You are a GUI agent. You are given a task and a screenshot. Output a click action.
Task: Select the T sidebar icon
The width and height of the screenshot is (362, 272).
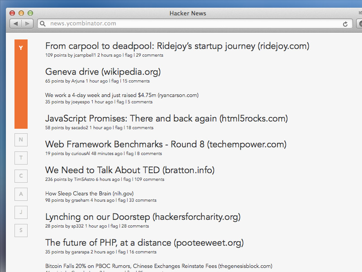click(x=21, y=158)
